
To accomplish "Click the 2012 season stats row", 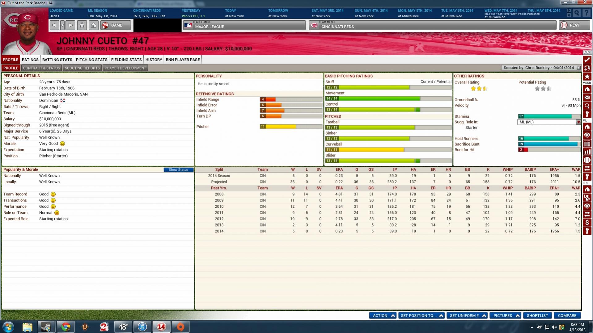I will click(388, 219).
